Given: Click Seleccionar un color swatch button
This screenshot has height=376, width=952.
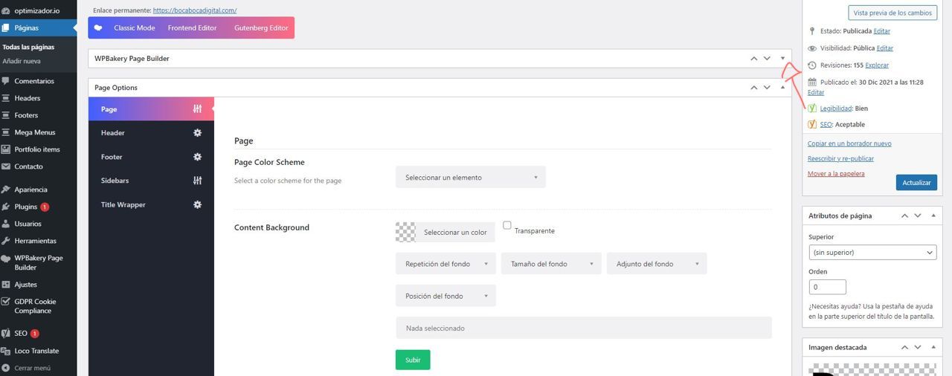Looking at the screenshot, I should (446, 232).
